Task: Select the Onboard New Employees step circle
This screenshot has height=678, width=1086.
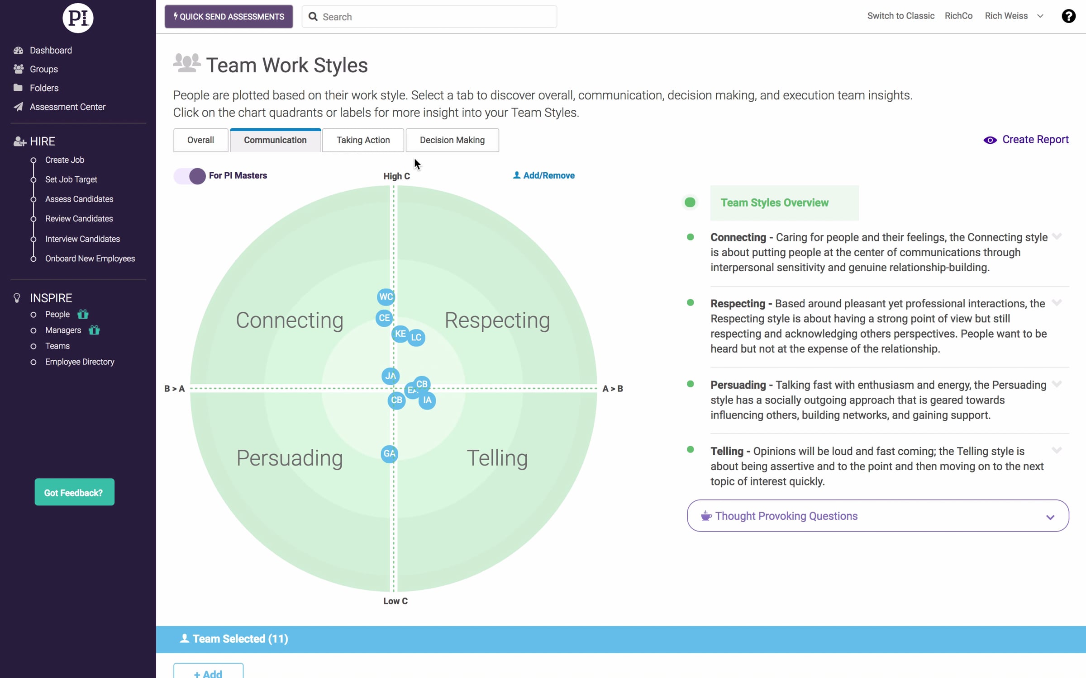Action: coord(33,259)
